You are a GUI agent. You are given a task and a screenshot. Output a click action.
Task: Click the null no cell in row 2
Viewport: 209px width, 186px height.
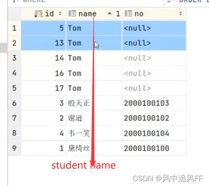[x=154, y=43]
